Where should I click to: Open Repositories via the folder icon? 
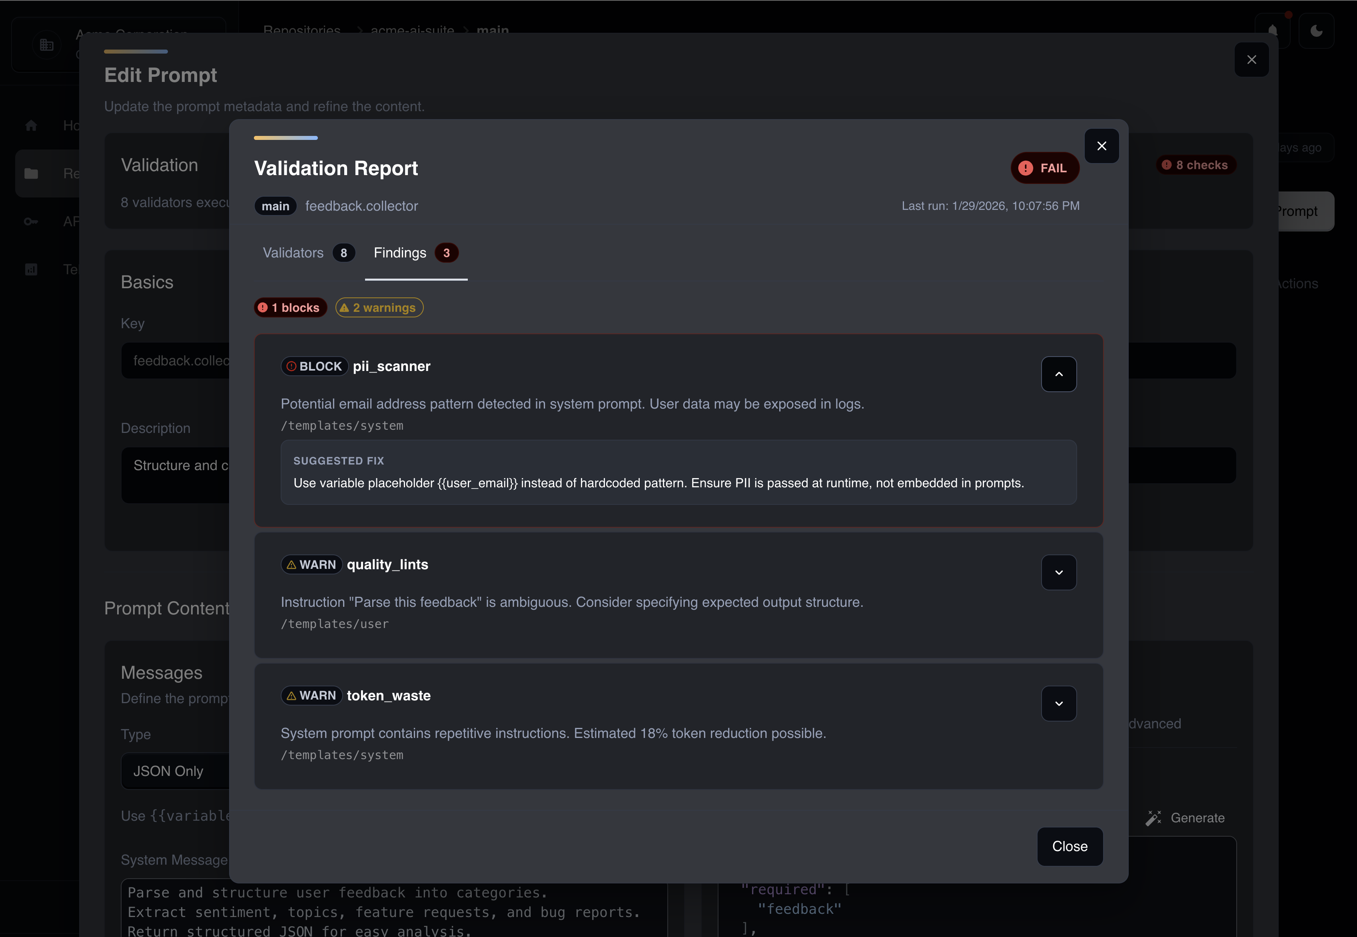tap(30, 173)
